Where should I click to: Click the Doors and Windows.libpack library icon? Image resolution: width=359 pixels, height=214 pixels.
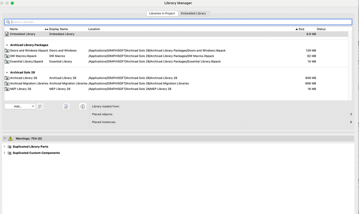pos(7,50)
